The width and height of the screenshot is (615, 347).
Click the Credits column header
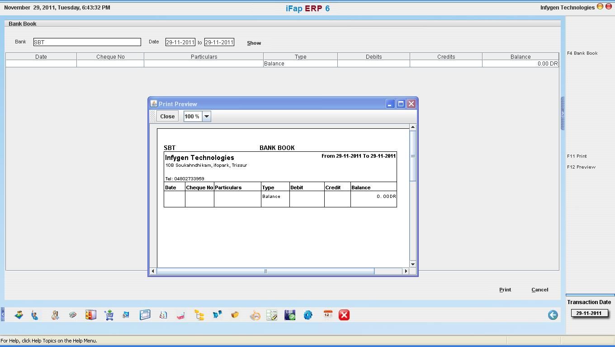click(x=446, y=56)
